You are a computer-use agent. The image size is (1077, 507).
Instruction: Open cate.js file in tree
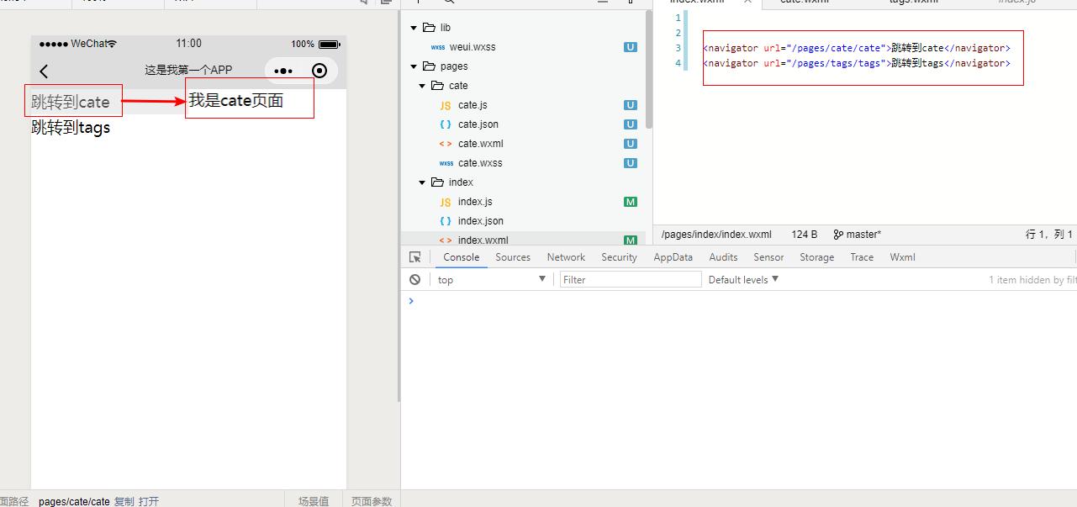tap(473, 105)
